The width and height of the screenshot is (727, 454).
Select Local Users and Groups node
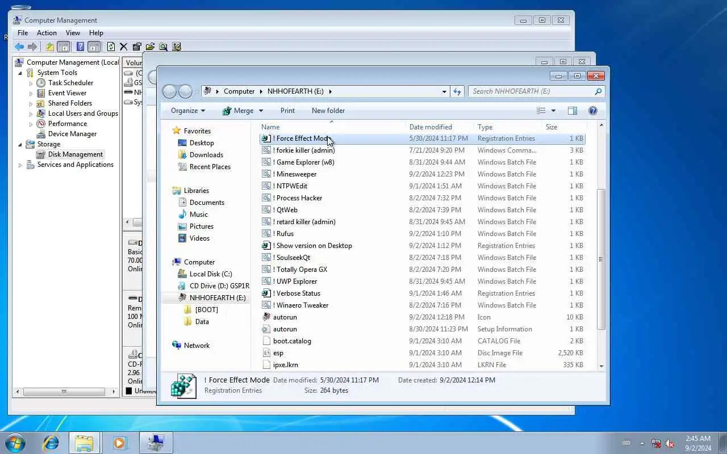(83, 113)
